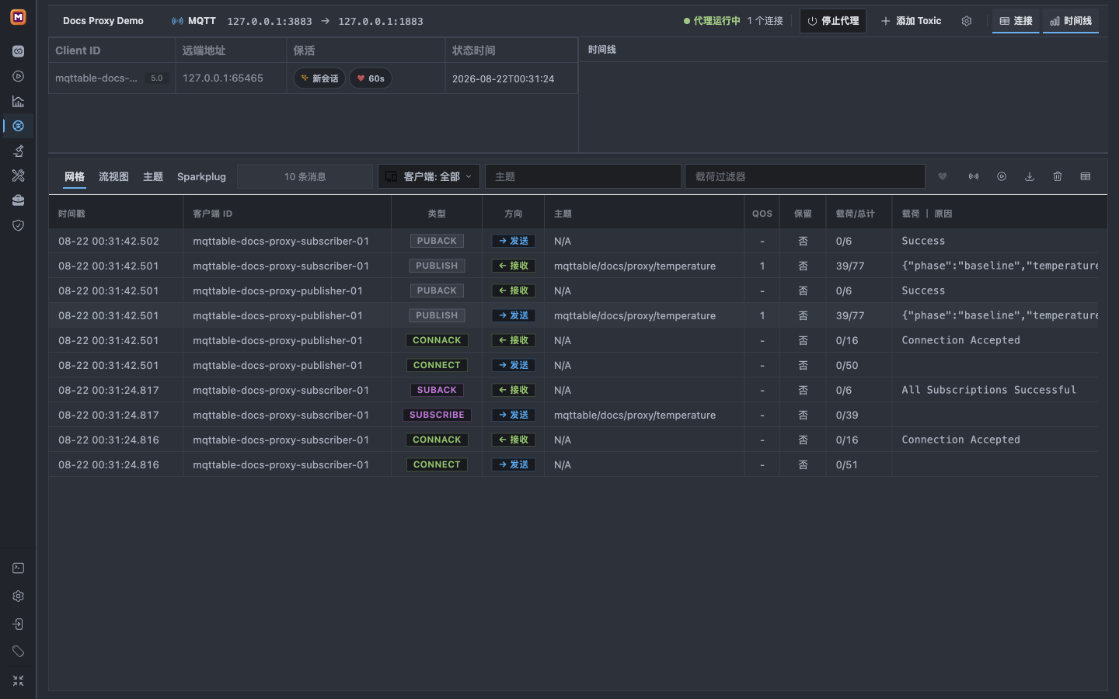Switch to the 连接 connections view tab
The width and height of the screenshot is (1119, 699).
[x=1016, y=21]
